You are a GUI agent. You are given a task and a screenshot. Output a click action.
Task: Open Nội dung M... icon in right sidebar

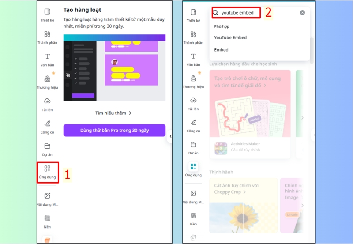tap(193, 197)
